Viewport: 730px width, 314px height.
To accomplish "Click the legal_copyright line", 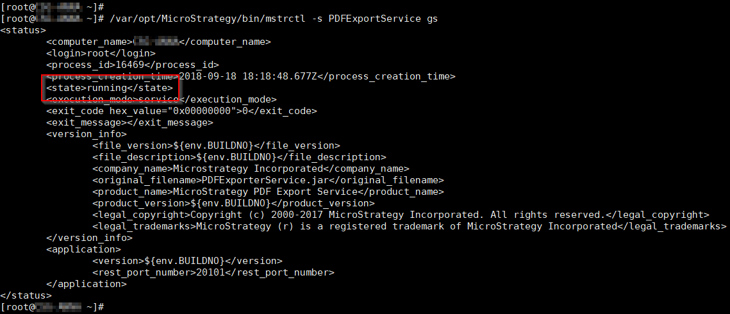I will pyautogui.click(x=401, y=215).
